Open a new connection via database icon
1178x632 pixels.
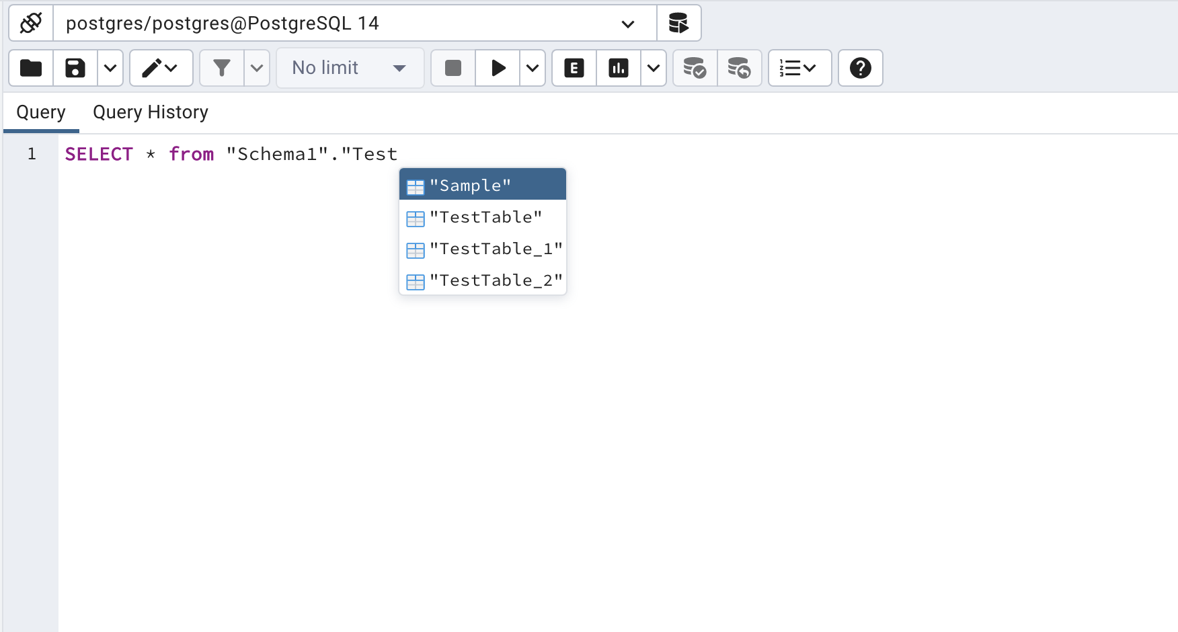(x=678, y=23)
